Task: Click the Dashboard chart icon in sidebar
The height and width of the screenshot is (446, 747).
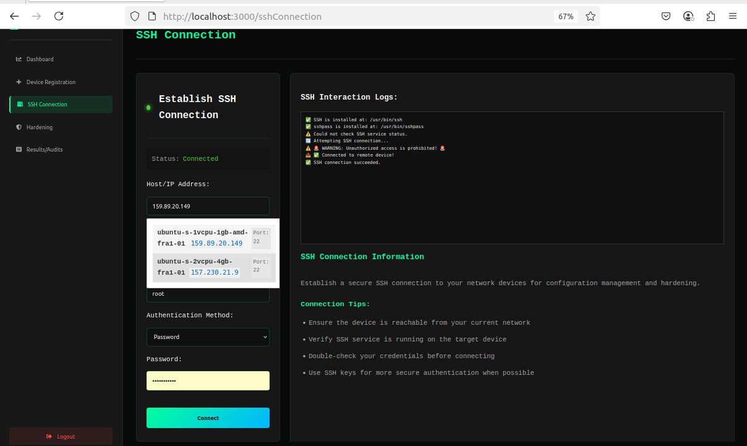Action: [19, 59]
